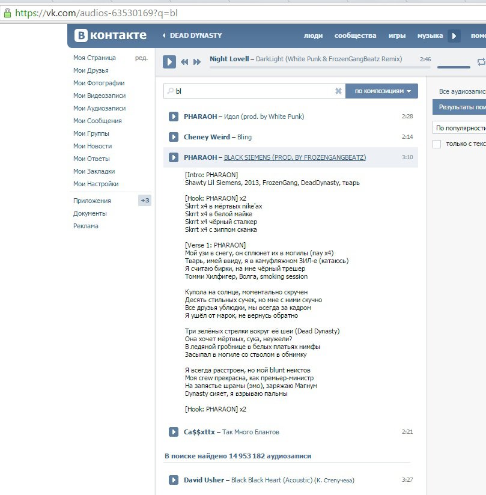Go to 'Мои Фотографии'
This screenshot has width=486, height=495.
pyautogui.click(x=99, y=83)
